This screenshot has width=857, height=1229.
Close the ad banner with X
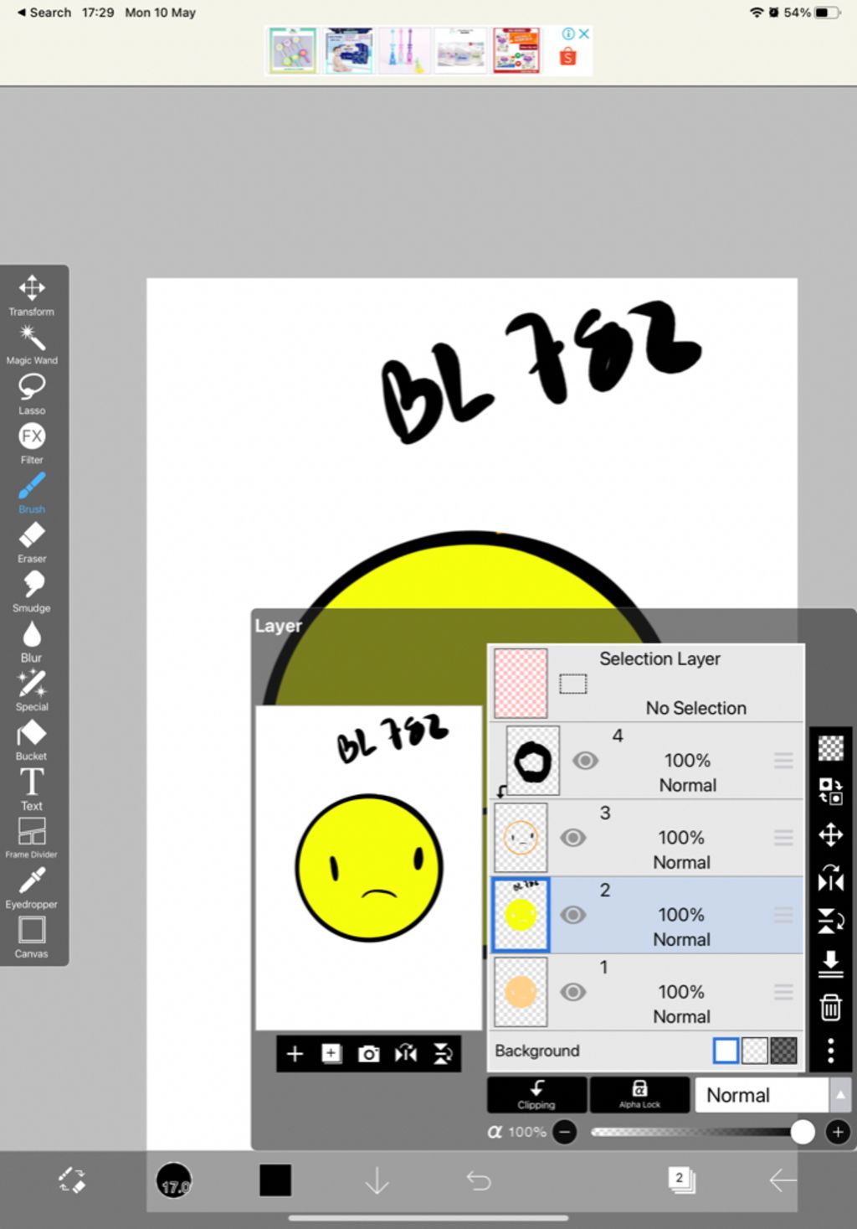click(x=584, y=34)
